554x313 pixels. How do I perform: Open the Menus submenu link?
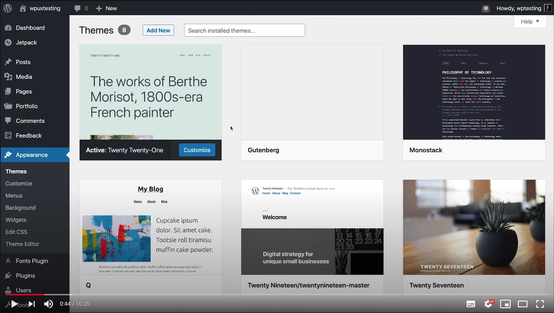pos(14,195)
